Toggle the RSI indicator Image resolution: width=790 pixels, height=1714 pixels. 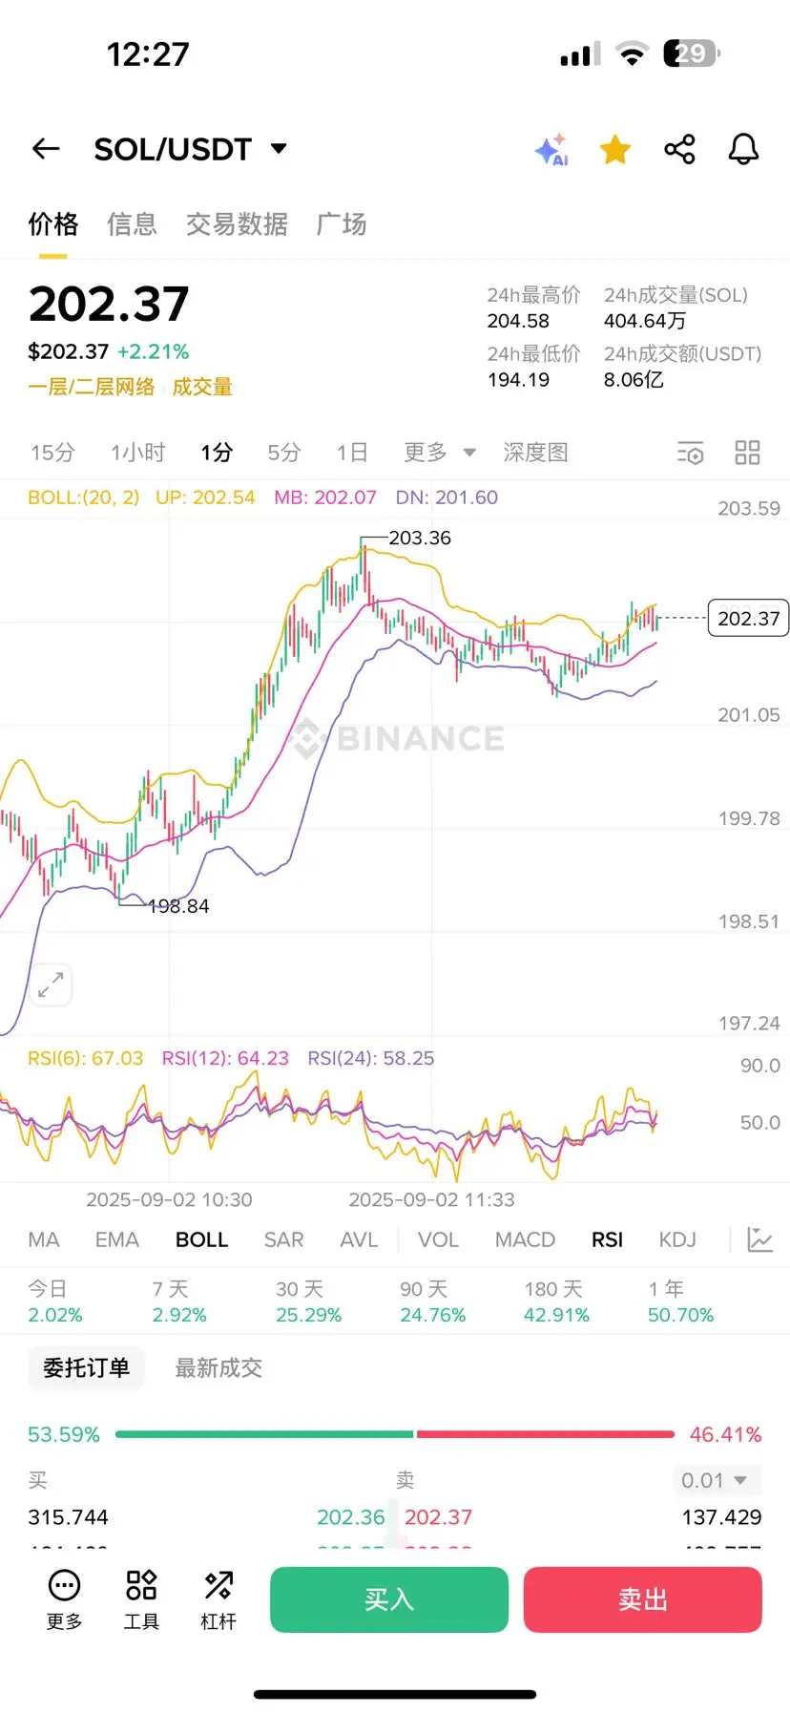[x=608, y=1239]
